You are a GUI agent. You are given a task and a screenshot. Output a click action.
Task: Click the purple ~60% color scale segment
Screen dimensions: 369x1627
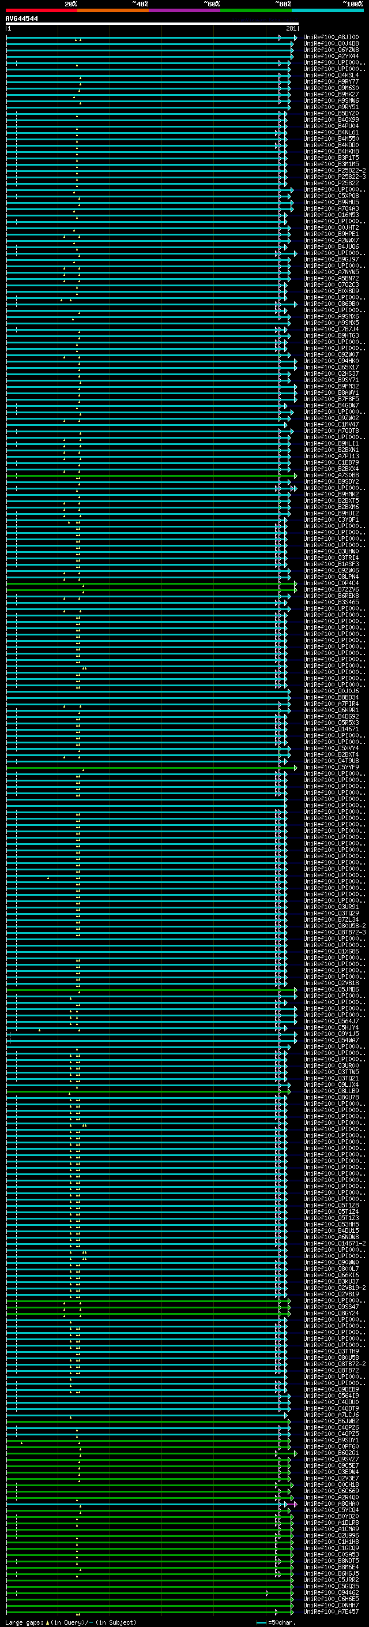pos(184,10)
